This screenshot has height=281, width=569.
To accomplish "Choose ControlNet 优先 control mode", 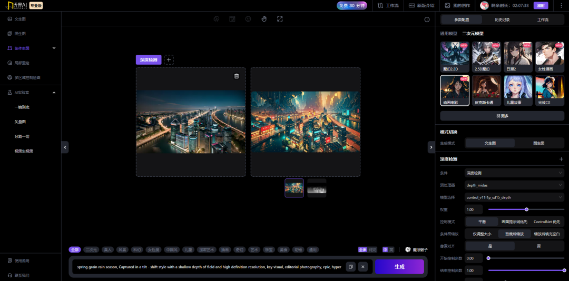I will [546, 222].
